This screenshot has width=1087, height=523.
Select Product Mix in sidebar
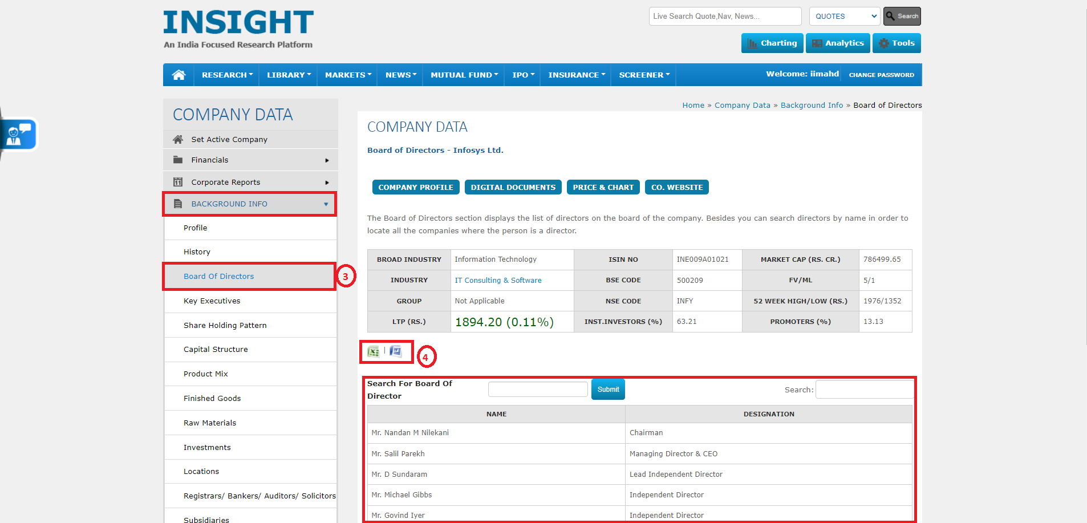(x=250, y=374)
